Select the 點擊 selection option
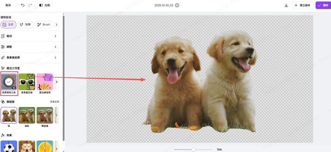The height and width of the screenshot is (152, 331). click(x=26, y=24)
